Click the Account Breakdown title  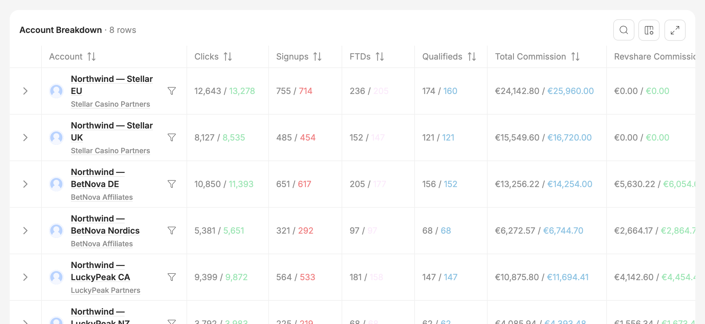point(61,30)
